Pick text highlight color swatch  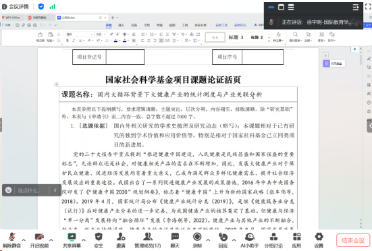click(x=115, y=40)
